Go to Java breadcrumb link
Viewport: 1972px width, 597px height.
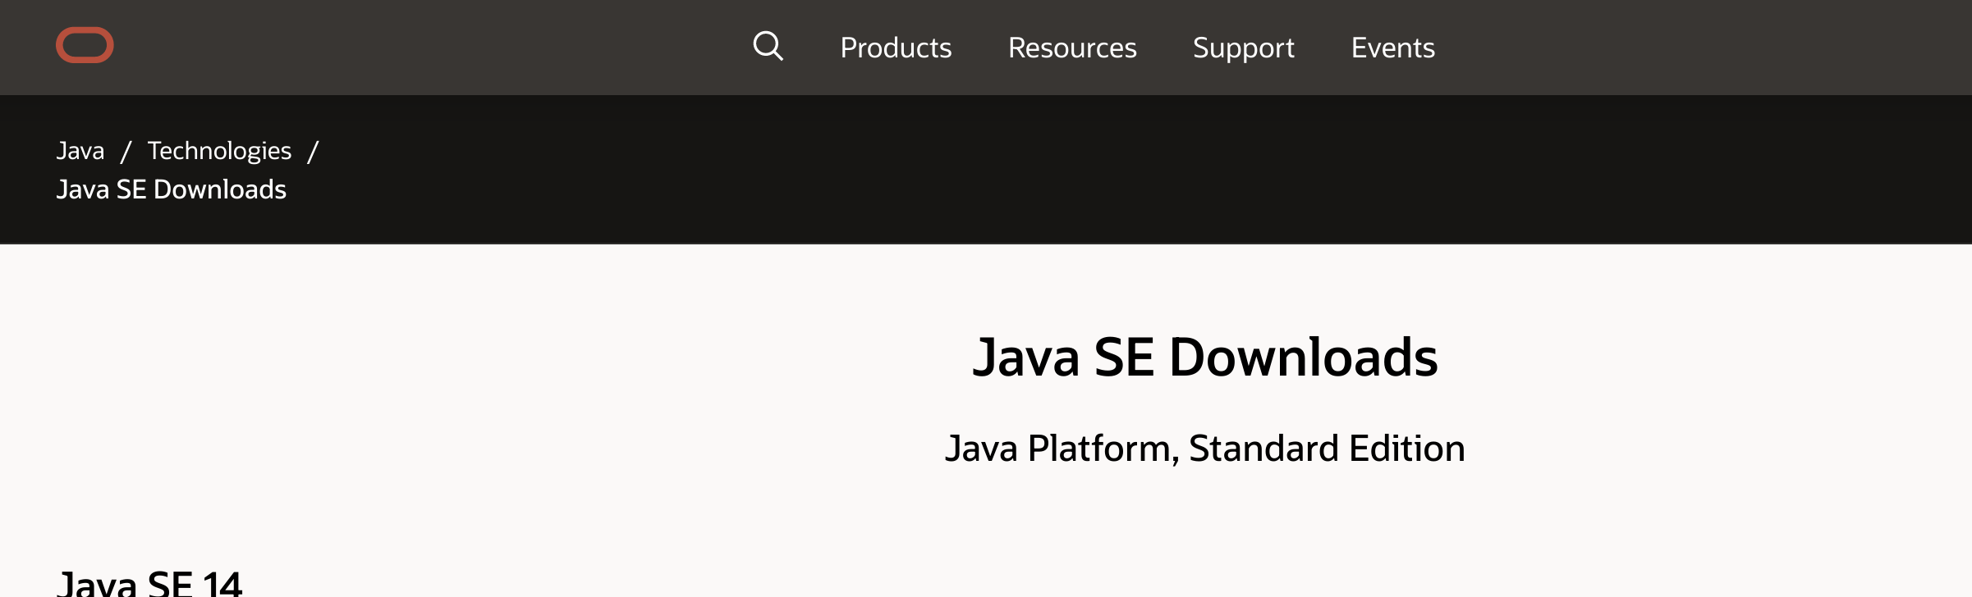[80, 151]
